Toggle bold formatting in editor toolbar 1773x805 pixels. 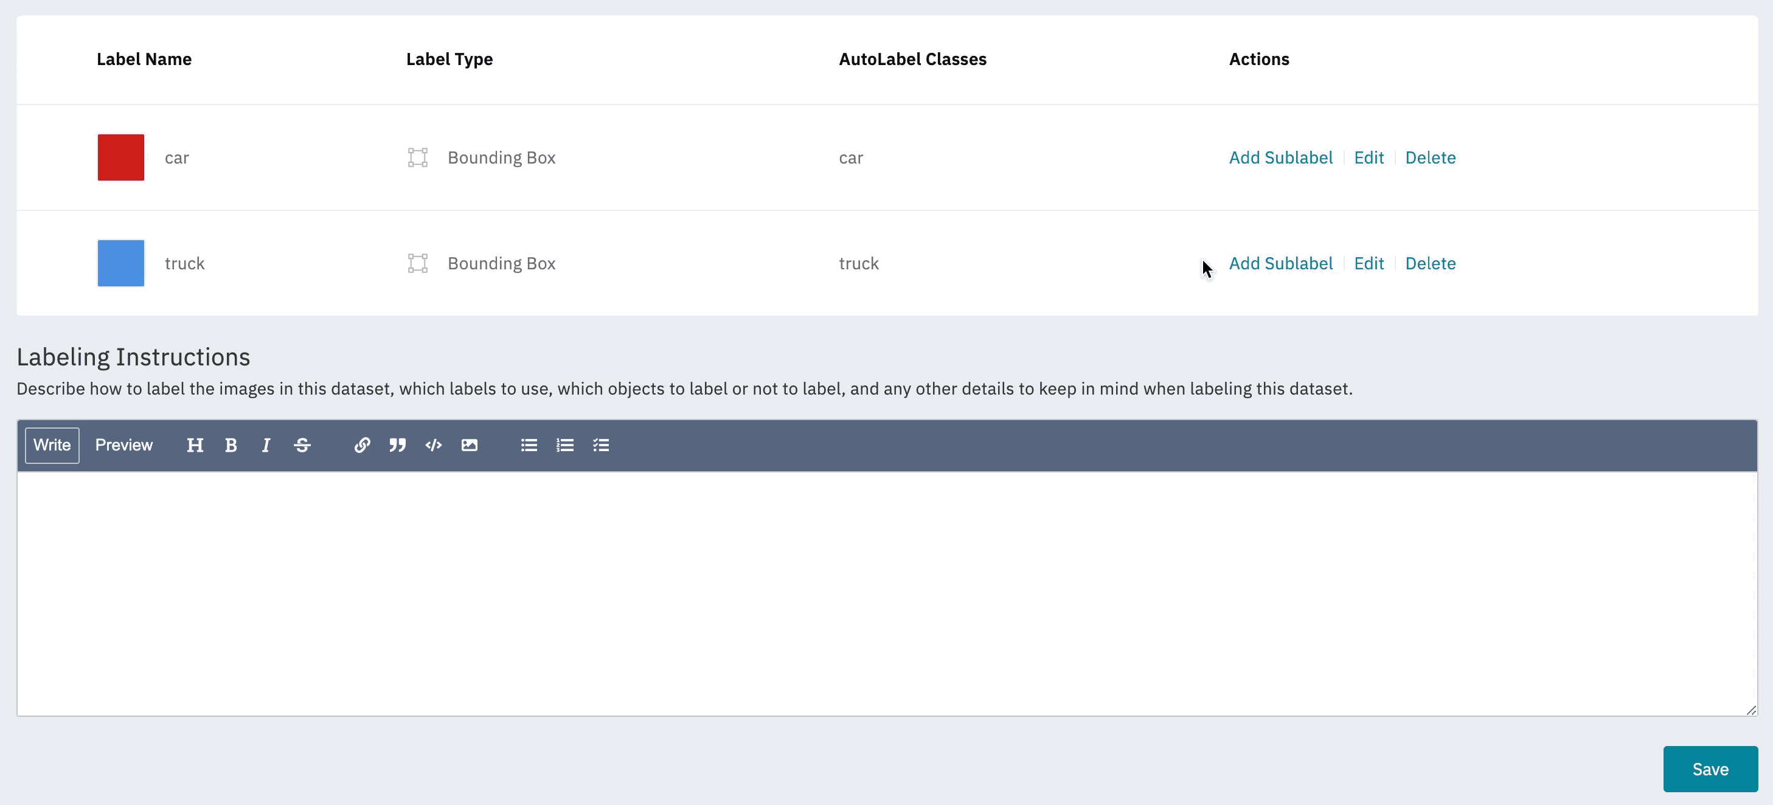point(231,445)
